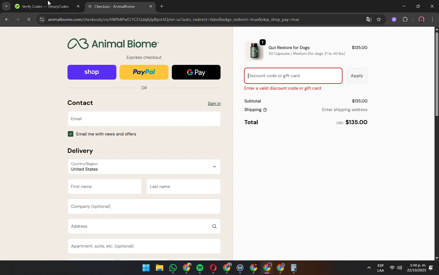Image resolution: width=439 pixels, height=275 pixels.
Task: Open the Word taskbar icon
Action: [240, 268]
